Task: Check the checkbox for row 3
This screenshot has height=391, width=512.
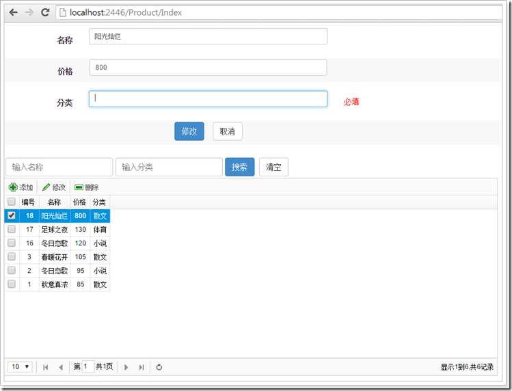Action: 12,257
